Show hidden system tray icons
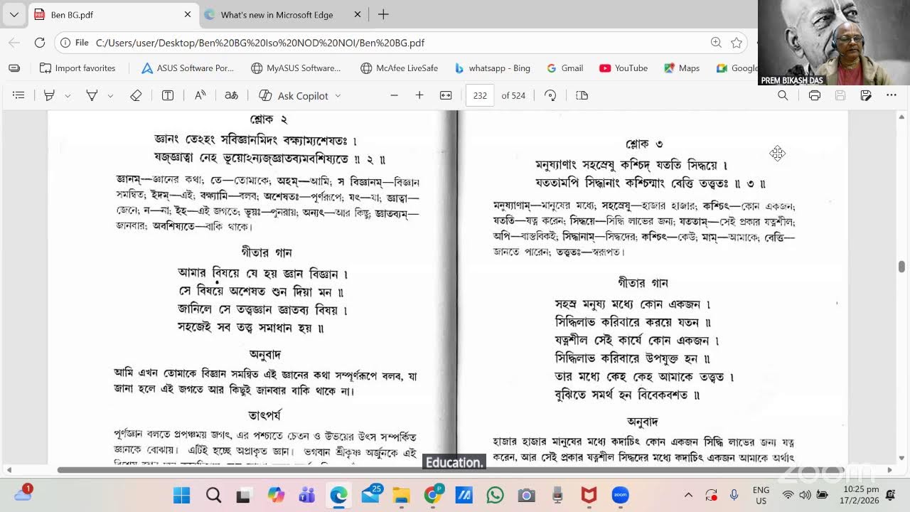910x512 pixels. point(688,495)
